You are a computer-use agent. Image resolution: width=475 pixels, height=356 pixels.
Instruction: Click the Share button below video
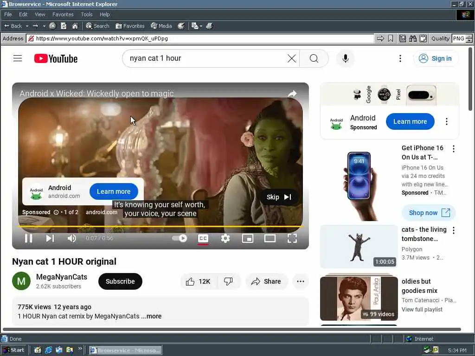(266, 281)
